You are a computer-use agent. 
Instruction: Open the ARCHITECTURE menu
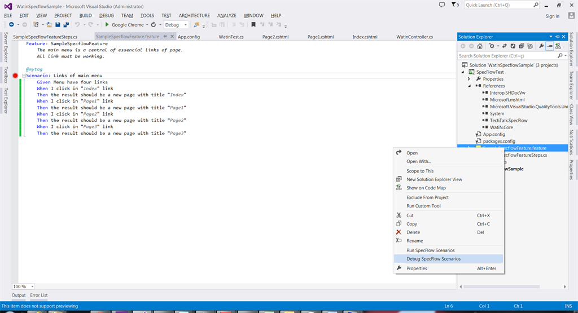pyautogui.click(x=194, y=15)
